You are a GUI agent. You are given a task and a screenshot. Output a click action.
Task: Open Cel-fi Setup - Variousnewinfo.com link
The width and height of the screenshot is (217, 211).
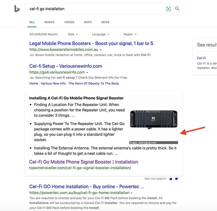click(x=66, y=66)
